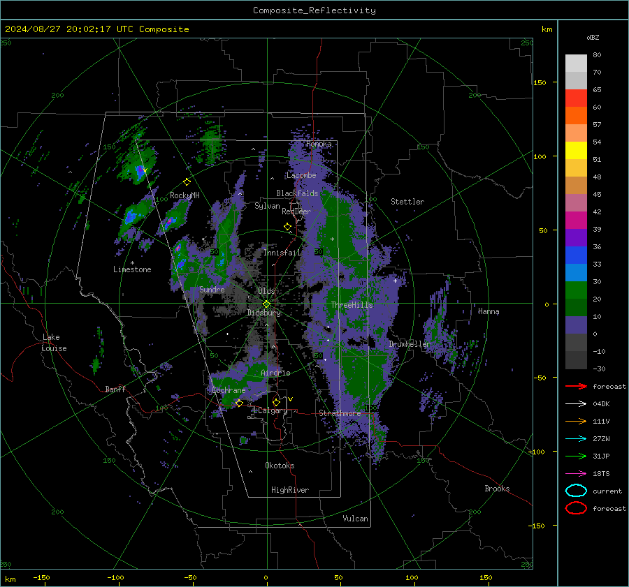Pick the magenta 39–42 dBZ color swatch
Viewport: 629px width, 587px height.
[x=576, y=221]
